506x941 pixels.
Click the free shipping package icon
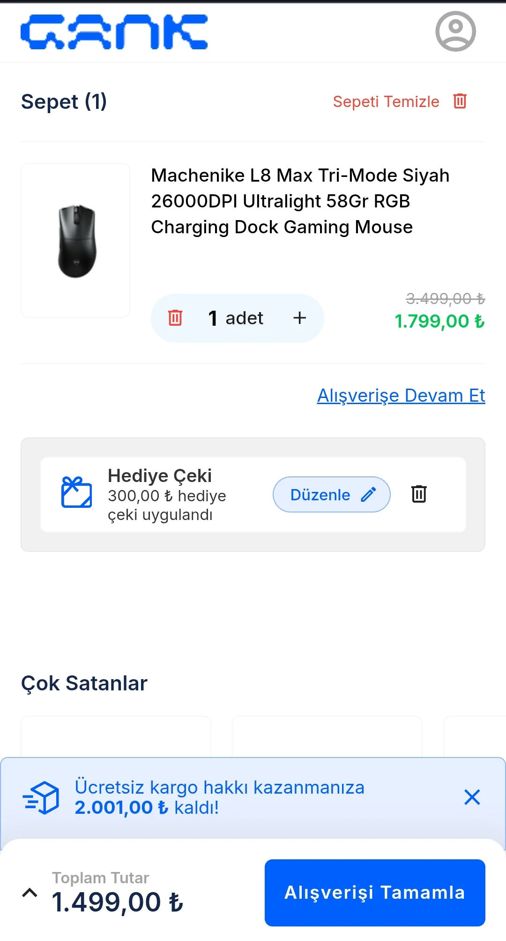41,797
